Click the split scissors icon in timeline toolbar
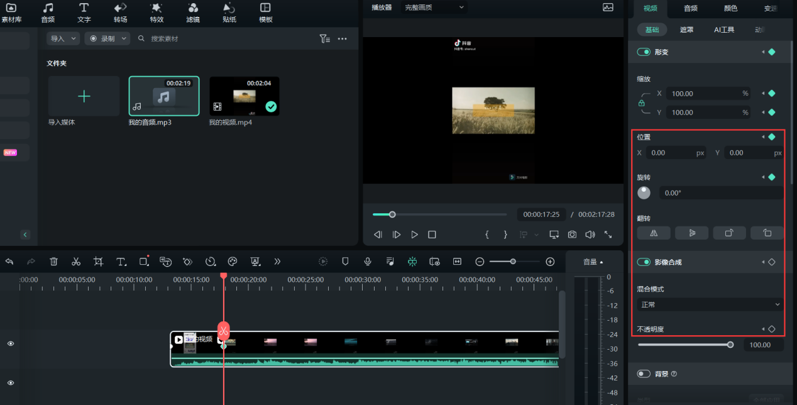The image size is (797, 405). [x=76, y=262]
